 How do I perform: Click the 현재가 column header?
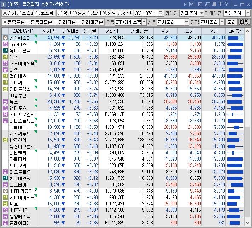point(49,31)
